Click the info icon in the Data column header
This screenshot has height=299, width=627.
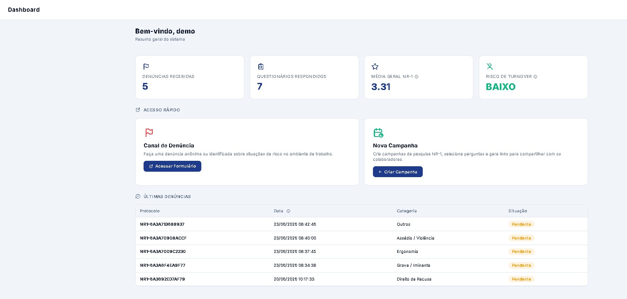pos(288,211)
